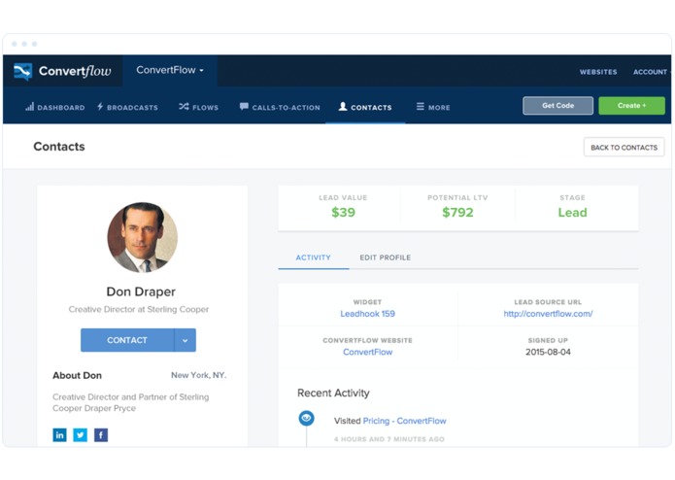Click the More hamburger icon
The width and height of the screenshot is (675, 480).
[421, 106]
